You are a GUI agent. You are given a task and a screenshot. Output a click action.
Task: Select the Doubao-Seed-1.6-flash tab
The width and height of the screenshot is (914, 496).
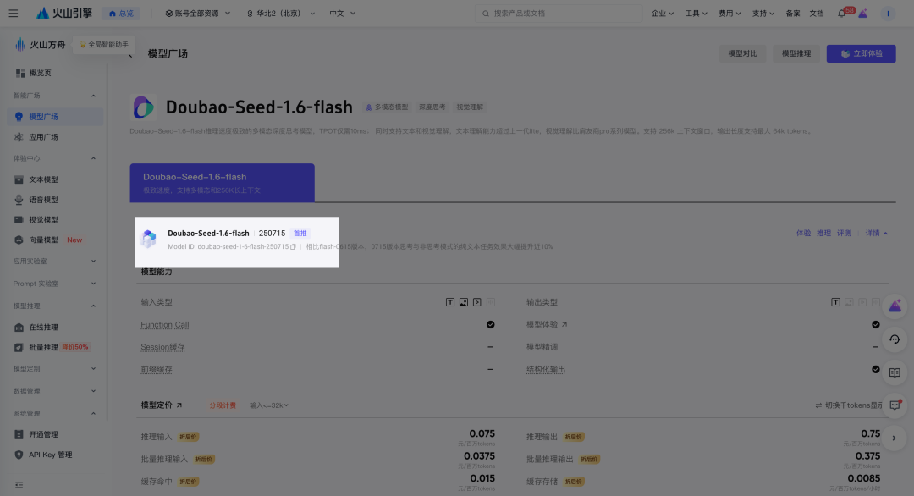[x=222, y=183]
